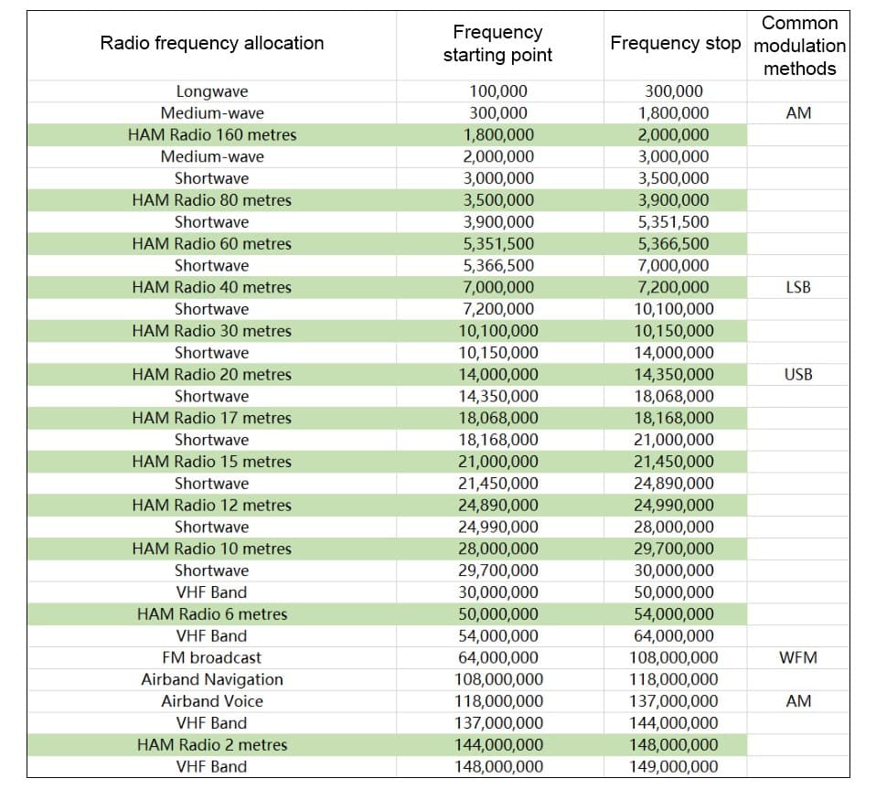This screenshot has width=876, height=789.
Task: Click the 148,000,000 stop frequency in HAM 2 row
Action: [674, 744]
